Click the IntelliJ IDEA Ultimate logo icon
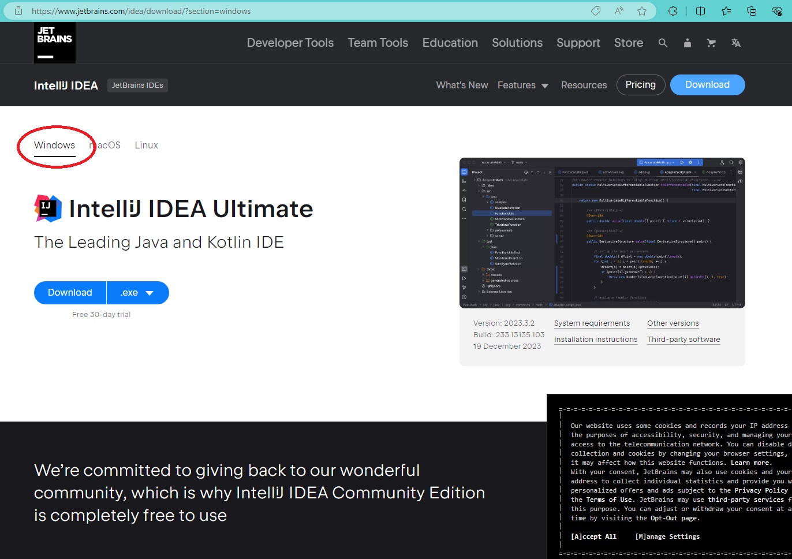792x559 pixels. coord(48,208)
